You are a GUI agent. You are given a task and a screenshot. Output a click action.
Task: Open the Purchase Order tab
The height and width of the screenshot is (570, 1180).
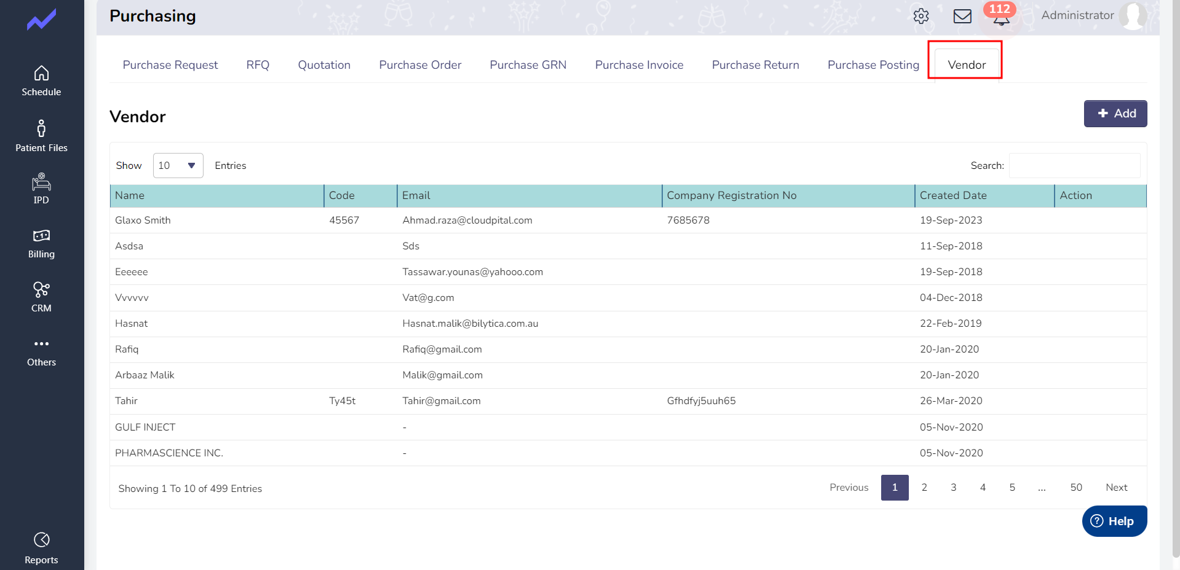coord(420,65)
